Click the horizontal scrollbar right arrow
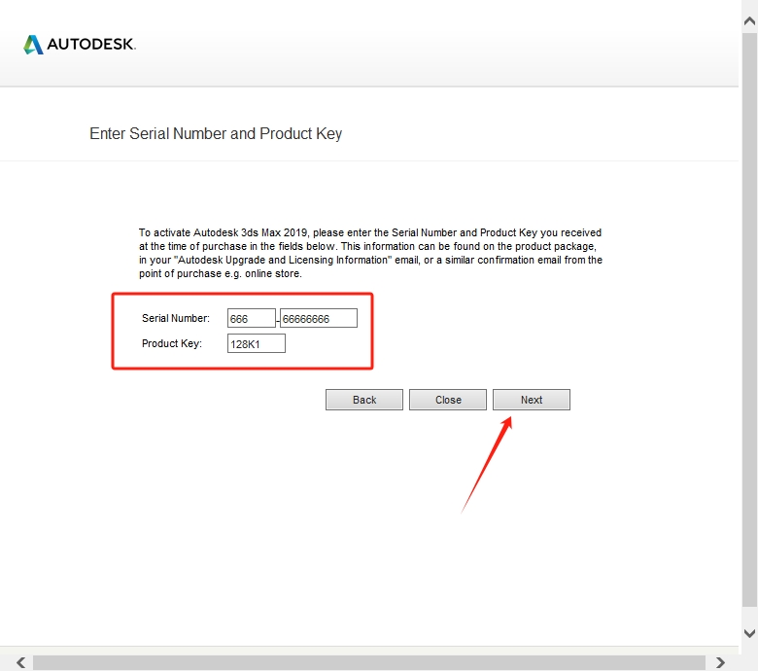The image size is (758, 671). pos(720,662)
